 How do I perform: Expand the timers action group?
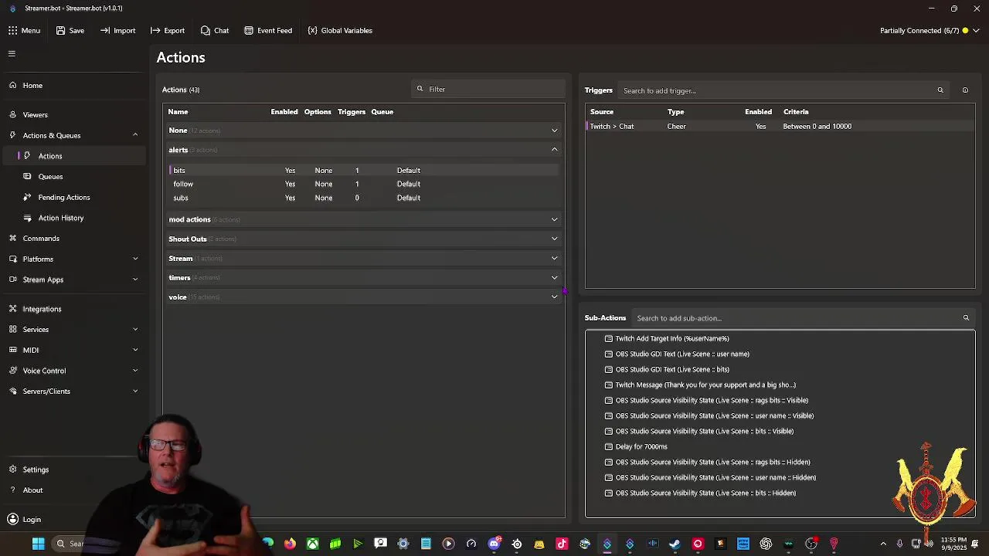pos(554,277)
